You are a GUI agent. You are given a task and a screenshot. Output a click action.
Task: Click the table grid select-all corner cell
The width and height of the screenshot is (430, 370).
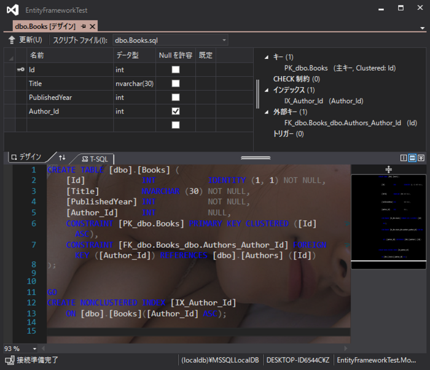click(10, 55)
